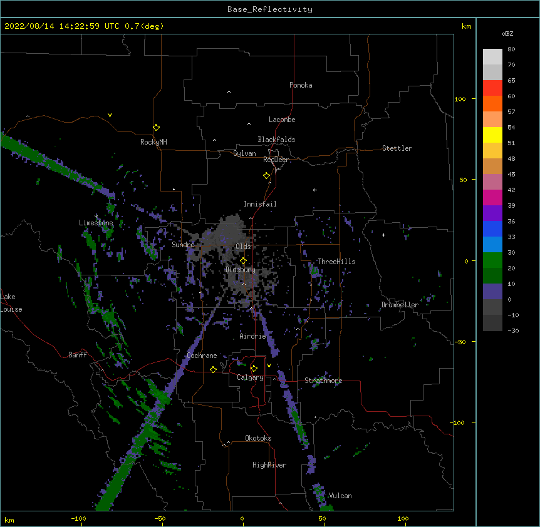The image size is (540, 527).
Task: Click the 10 dBZ slate blue swatch
Action: (x=492, y=292)
